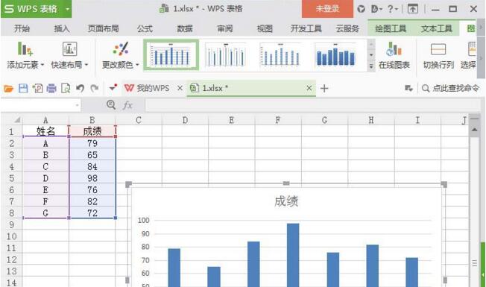
Task: Click the export to PDF icon
Action: 37,89
